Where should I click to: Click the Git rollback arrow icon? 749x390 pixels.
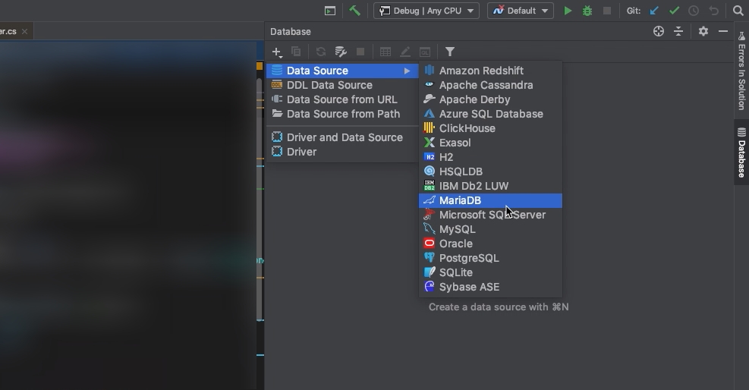[713, 11]
